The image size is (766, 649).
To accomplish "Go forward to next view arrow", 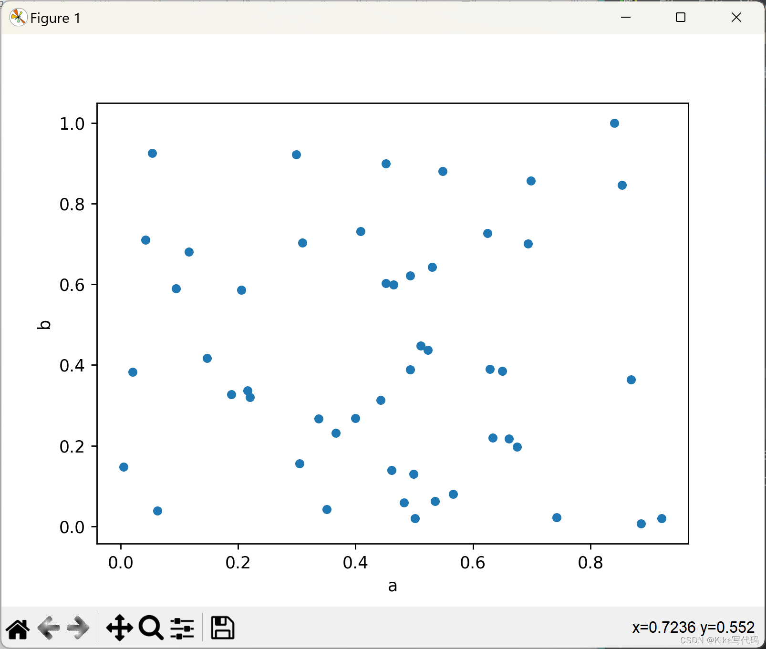I will pyautogui.click(x=78, y=628).
